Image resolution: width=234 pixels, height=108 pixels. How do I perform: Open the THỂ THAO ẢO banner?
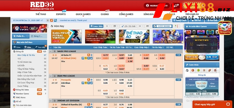click(134, 36)
